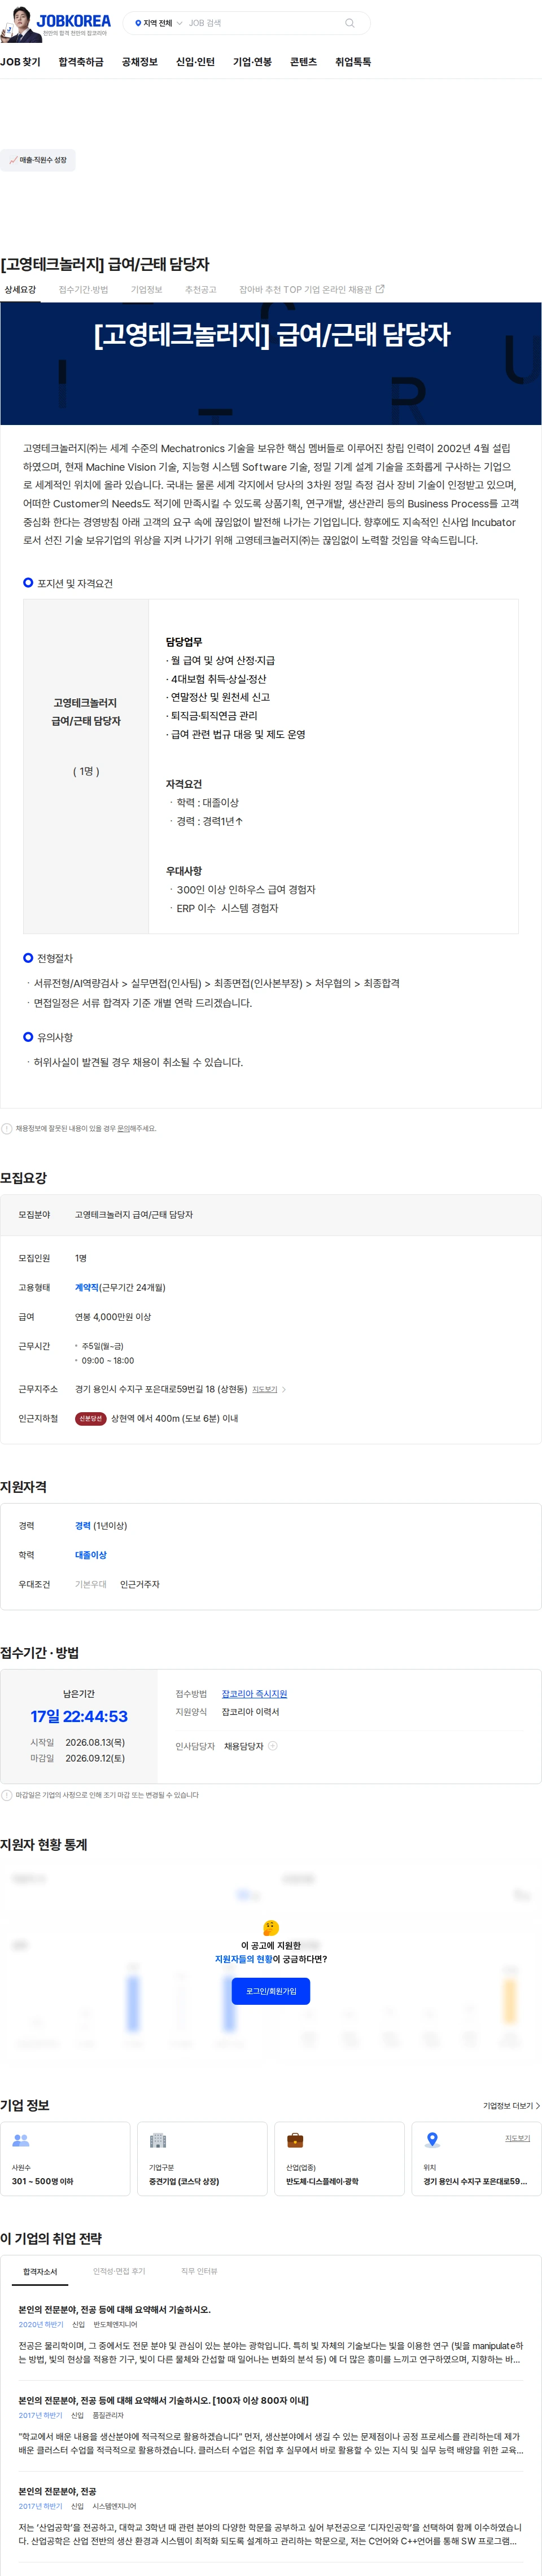Click external link icon beside 온라인 채용관
Screen dimensions: 542x2576
point(380,289)
